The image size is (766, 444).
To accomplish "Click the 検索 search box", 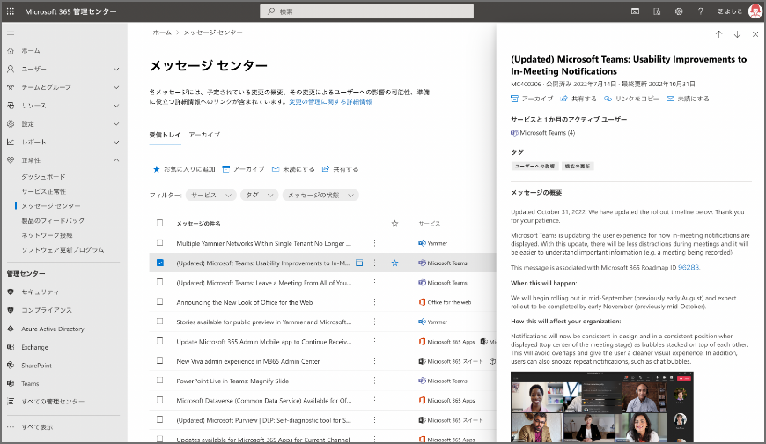I will point(367,11).
